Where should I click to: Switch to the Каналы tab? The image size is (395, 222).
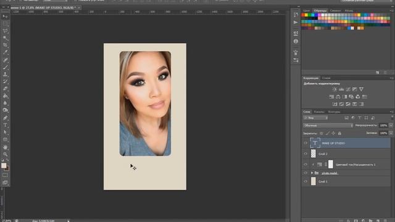(x=319, y=112)
